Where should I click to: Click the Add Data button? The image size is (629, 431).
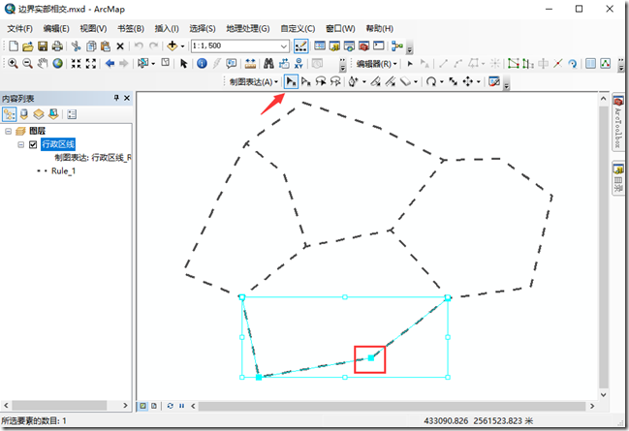(x=173, y=46)
